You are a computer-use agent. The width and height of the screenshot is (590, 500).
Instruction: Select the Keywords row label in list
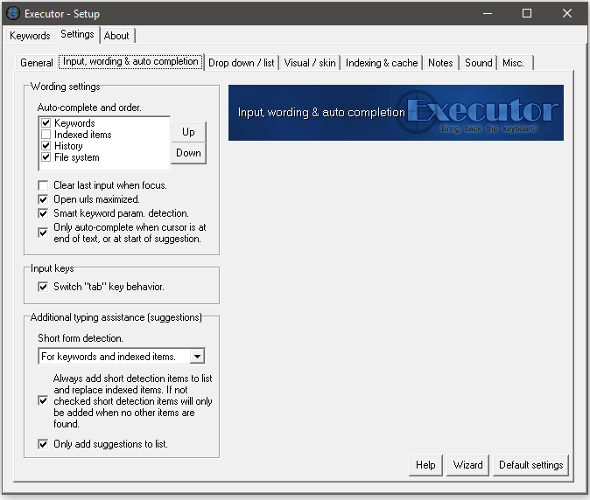[x=74, y=123]
